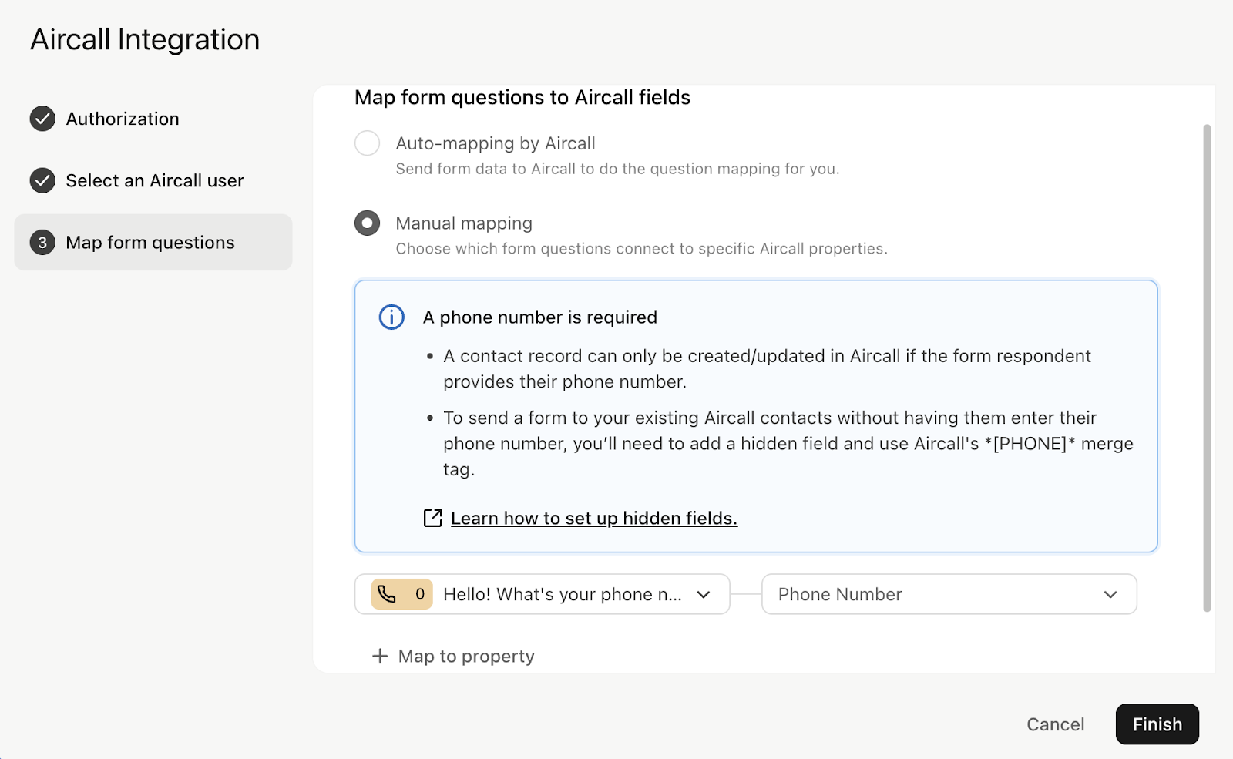This screenshot has width=1233, height=759.
Task: Click the bullet mentioning *[PHONE]* merge tag
Action: click(788, 443)
